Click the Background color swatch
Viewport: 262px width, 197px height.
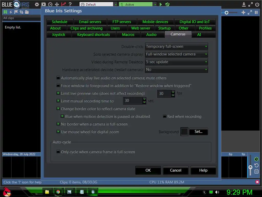coord(184,132)
